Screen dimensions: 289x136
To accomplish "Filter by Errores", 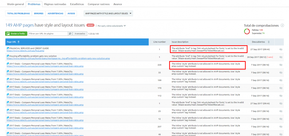I will pyautogui.click(x=39, y=13).
